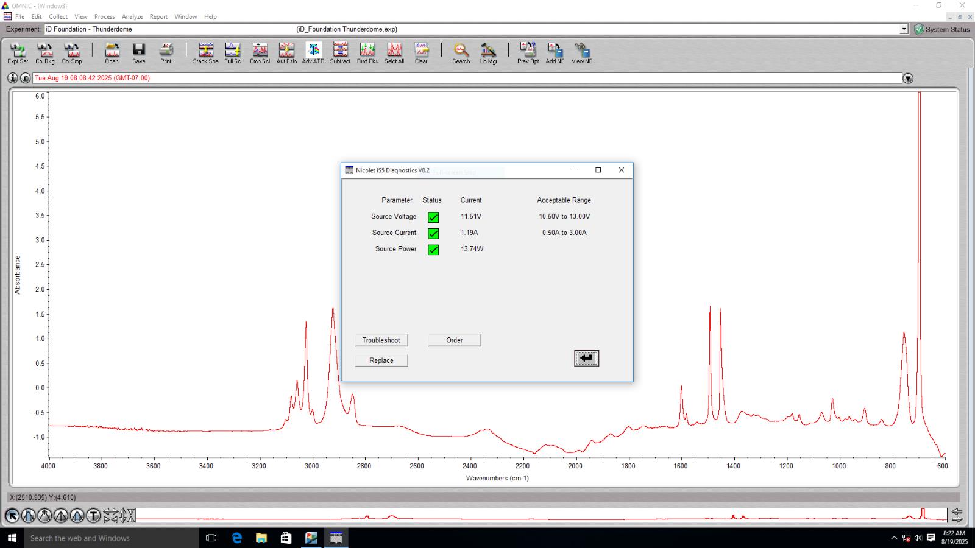Run Find Peaks (Find Pks)
The height and width of the screenshot is (548, 975).
pos(367,53)
